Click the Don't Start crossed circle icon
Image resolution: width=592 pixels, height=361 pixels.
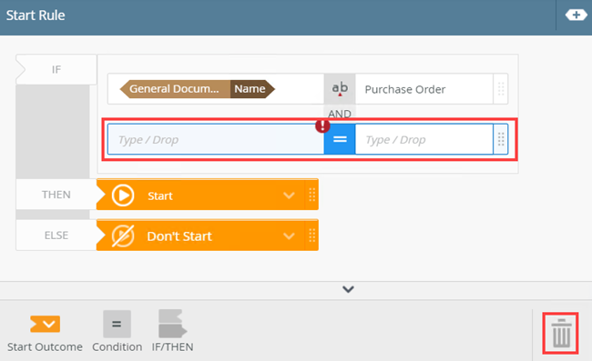coord(123,236)
